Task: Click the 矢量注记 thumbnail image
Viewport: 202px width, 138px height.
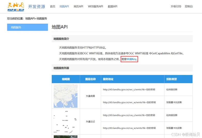Action: tap(66, 122)
